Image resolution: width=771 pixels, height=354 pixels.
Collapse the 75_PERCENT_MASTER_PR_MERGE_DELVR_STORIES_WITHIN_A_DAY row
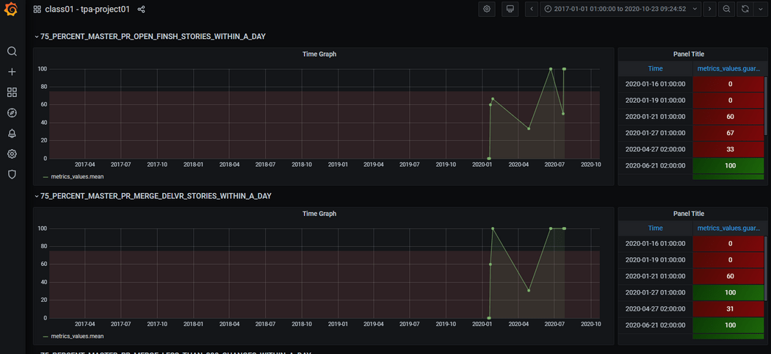pyautogui.click(x=153, y=195)
